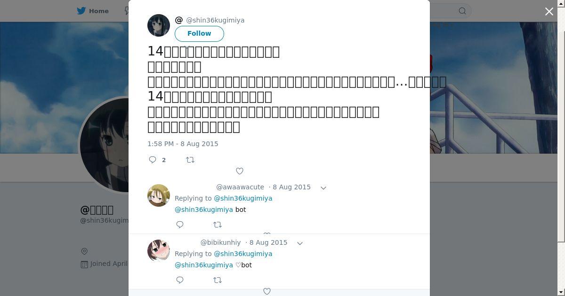Open @shin36kugimiya handle at tweet header

click(215, 20)
